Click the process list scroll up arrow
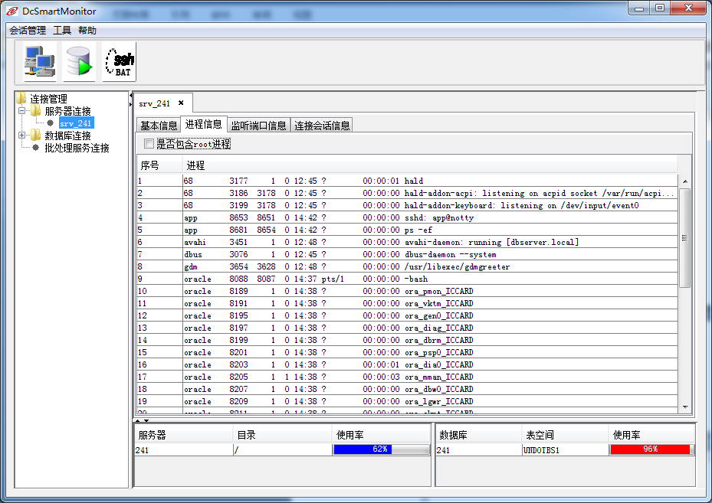The width and height of the screenshot is (712, 503). pyautogui.click(x=684, y=181)
